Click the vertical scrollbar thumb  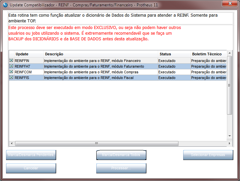point(230,85)
